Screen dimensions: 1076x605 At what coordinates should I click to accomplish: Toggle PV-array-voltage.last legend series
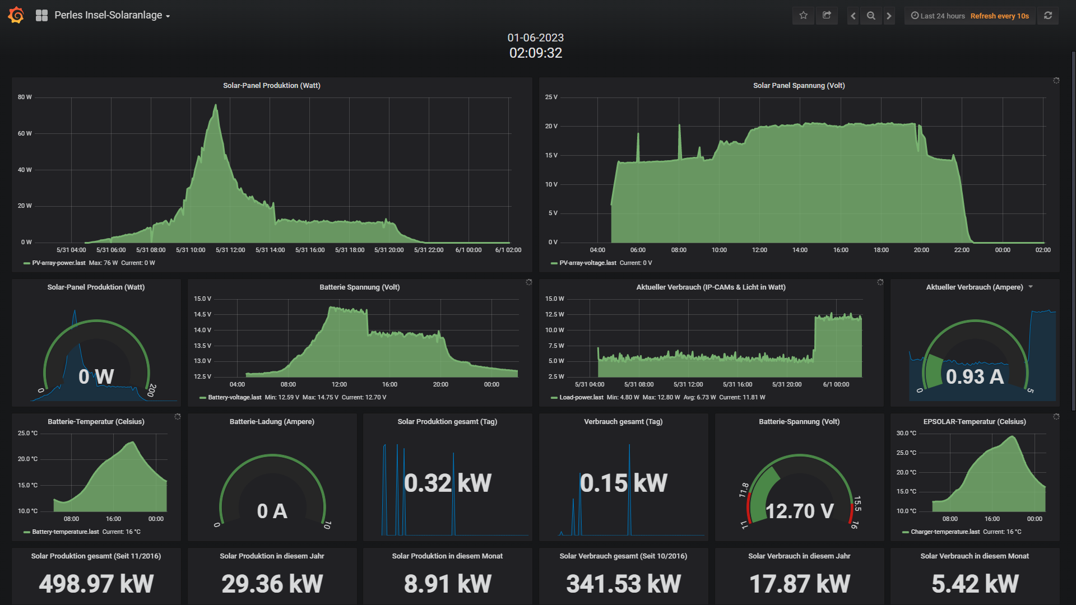coord(587,263)
